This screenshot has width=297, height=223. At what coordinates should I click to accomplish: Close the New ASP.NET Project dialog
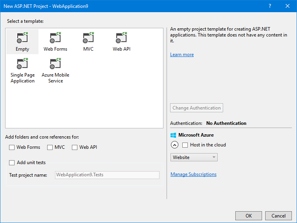pyautogui.click(x=288, y=6)
